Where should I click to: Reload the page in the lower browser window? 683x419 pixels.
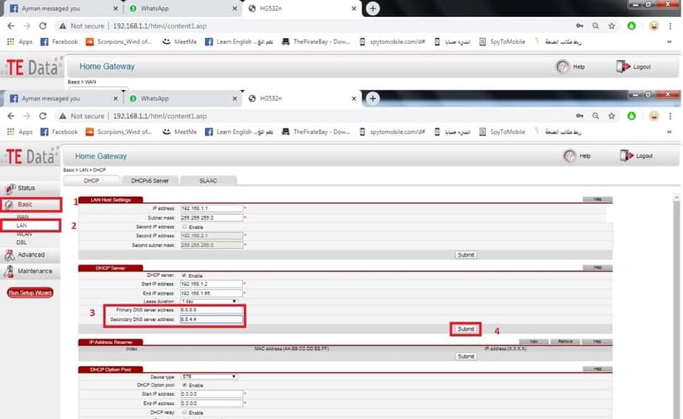pos(43,116)
